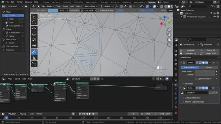Viewport: 221px width, 124px height.
Task: Pin the Structure node tree
Action: (x=102, y=79)
